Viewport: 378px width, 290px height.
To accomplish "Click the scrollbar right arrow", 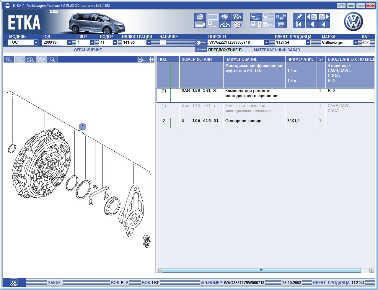I will pos(372,270).
